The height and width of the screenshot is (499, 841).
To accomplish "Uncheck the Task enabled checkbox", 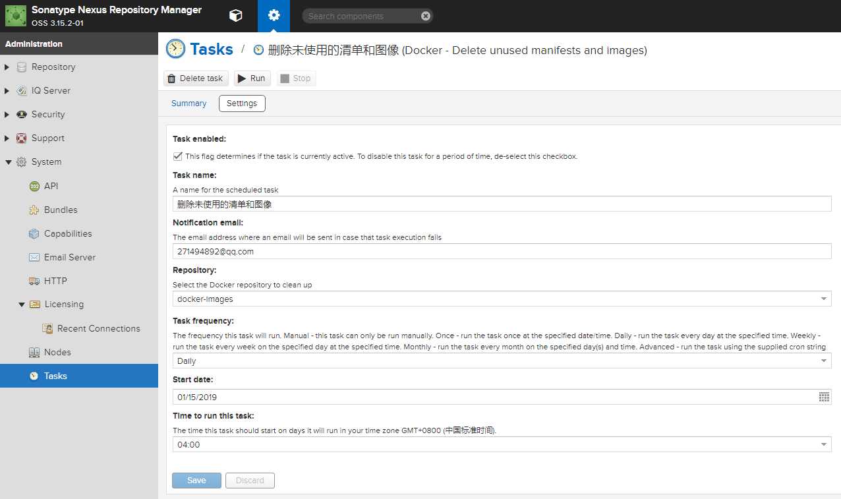I will tap(177, 156).
